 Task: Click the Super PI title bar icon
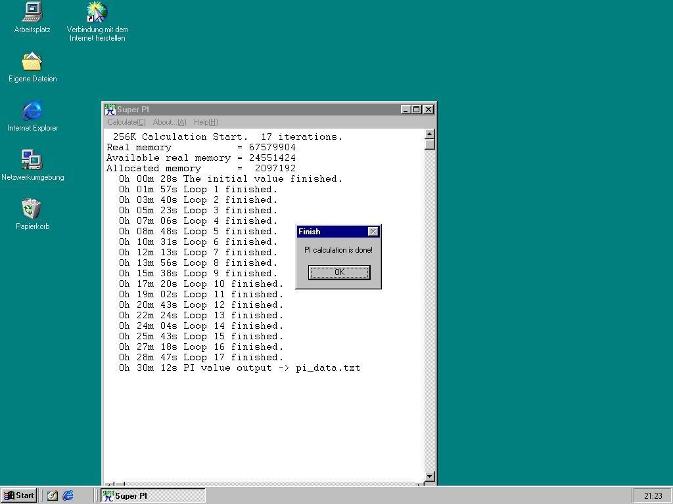[110, 110]
